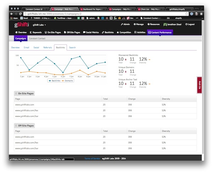Open the Zen bookmark

pyautogui.click(x=130, y=18)
